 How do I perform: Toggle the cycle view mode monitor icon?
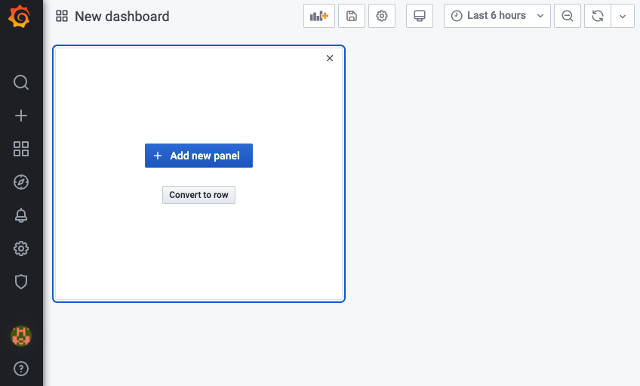pos(420,16)
